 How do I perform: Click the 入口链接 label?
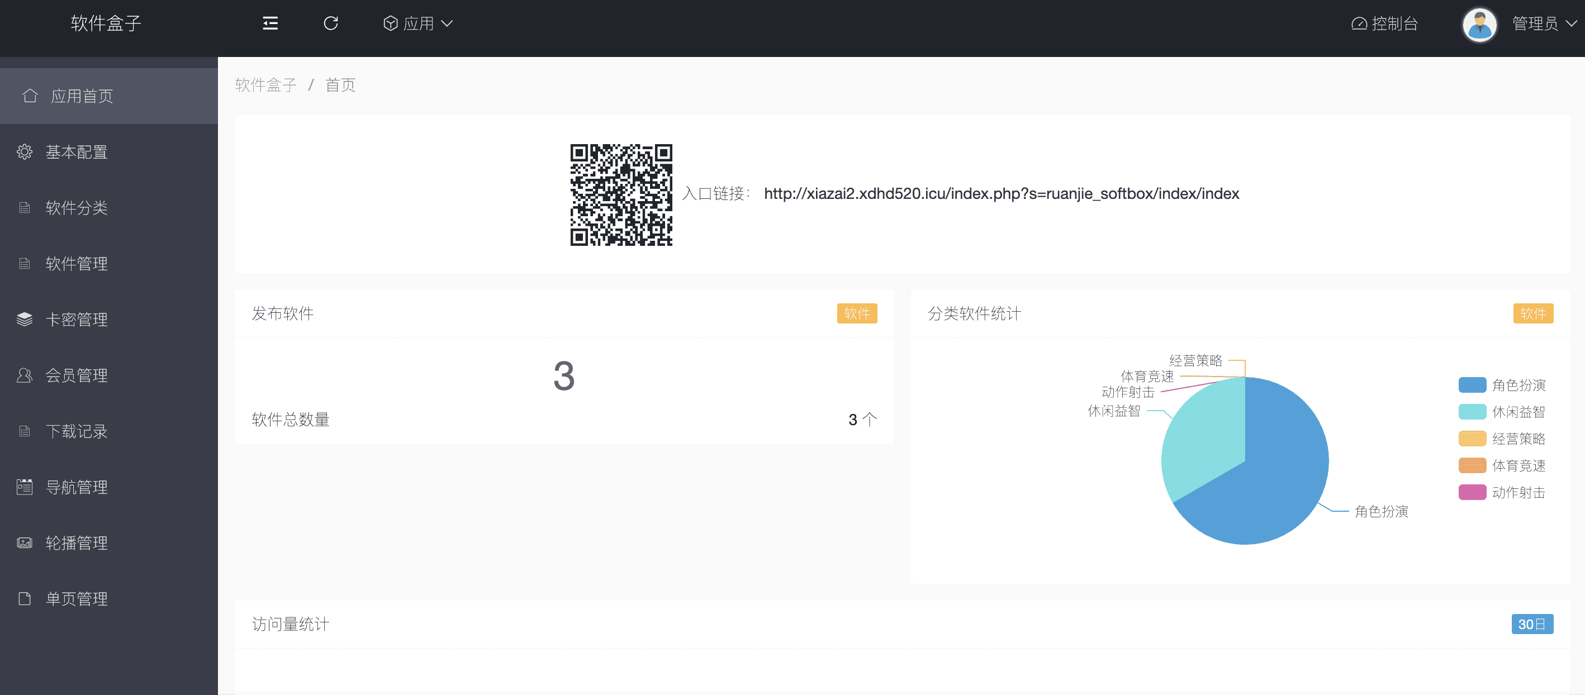pos(715,194)
